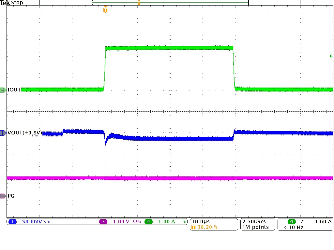Click the 1M points record length label
The width and height of the screenshot is (334, 250).
(x=255, y=227)
